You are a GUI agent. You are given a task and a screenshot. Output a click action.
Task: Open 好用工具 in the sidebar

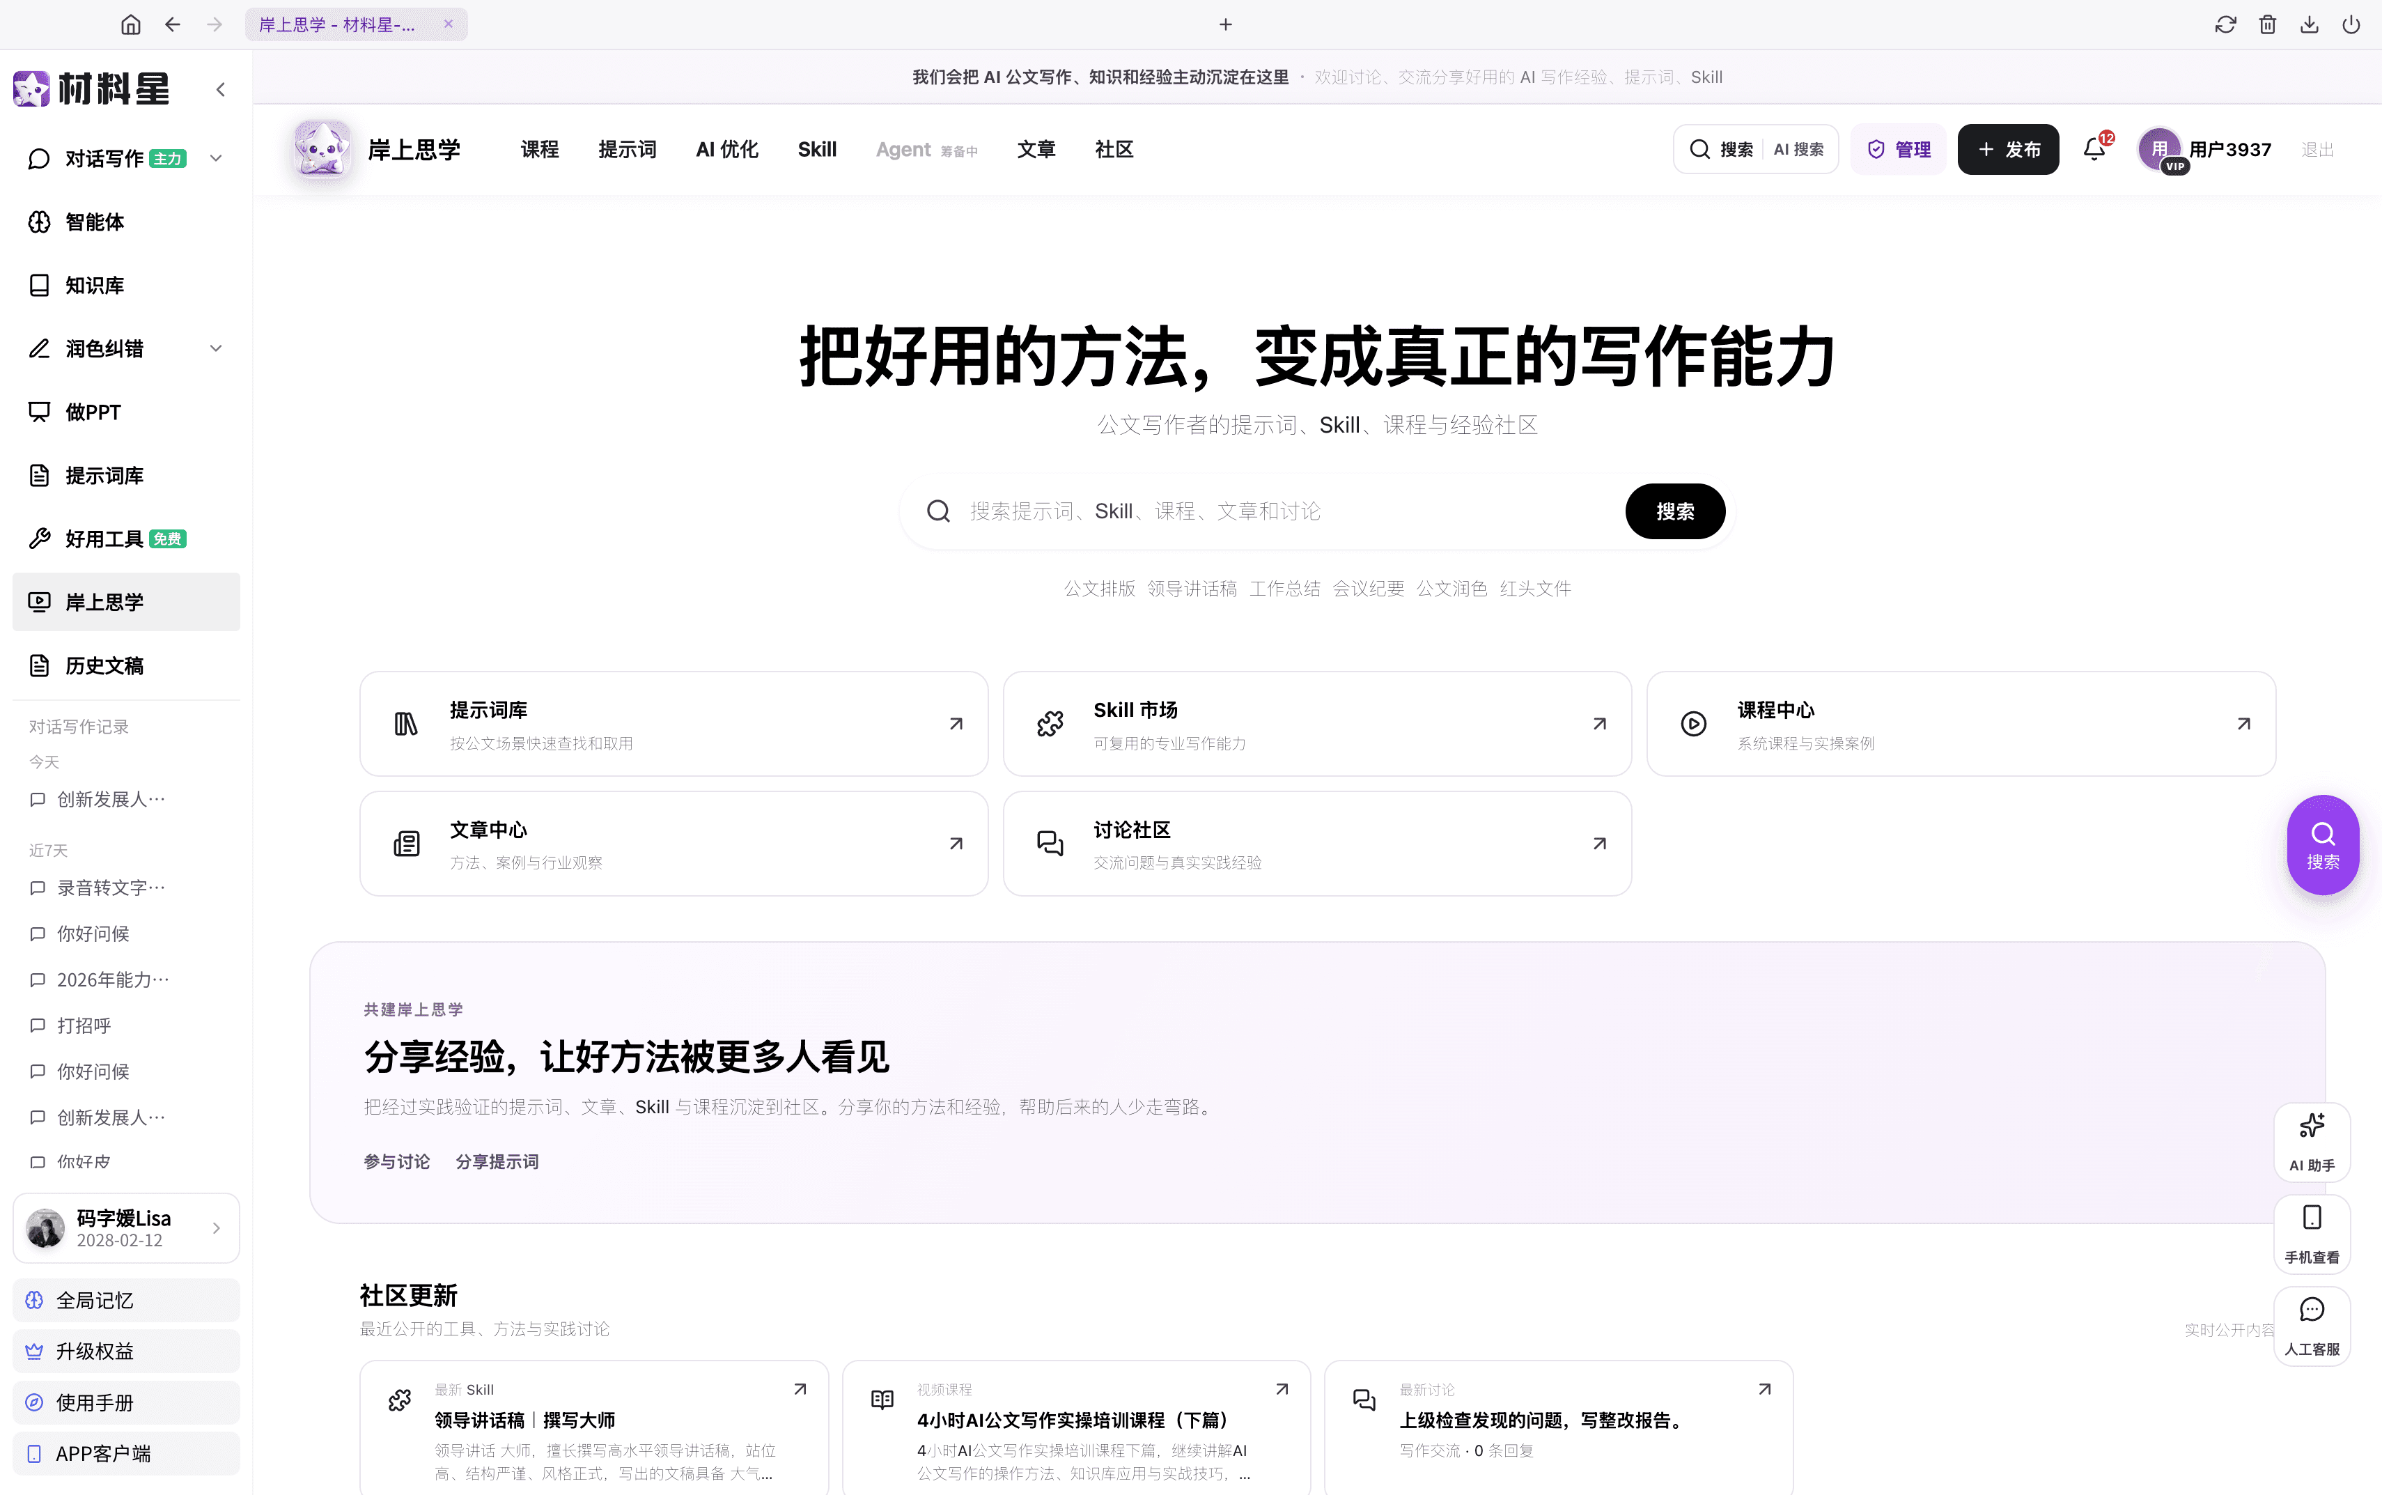[x=127, y=539]
